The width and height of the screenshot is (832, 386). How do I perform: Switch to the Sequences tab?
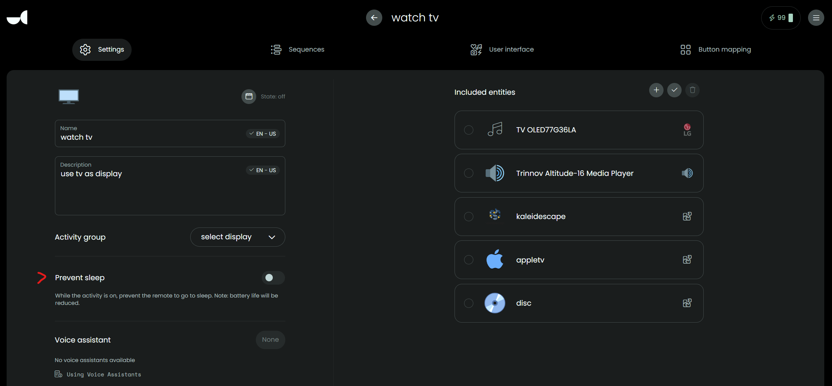point(297,49)
